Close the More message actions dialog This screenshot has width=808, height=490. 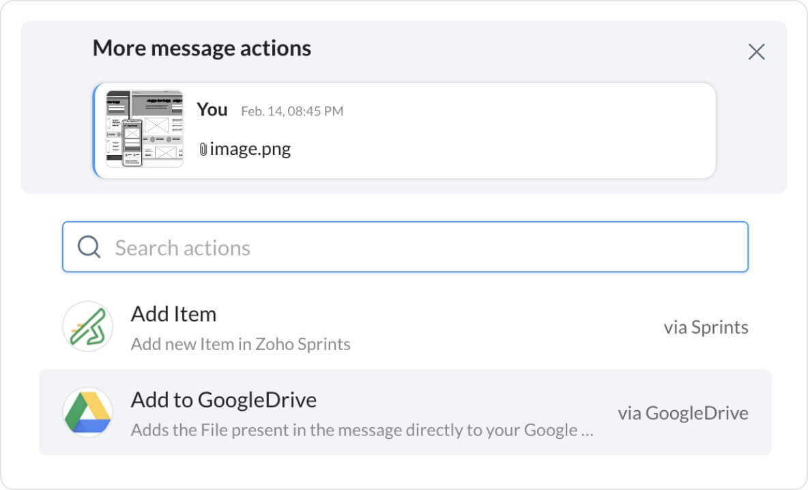click(756, 52)
